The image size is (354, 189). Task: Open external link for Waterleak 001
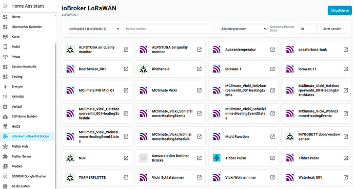(346, 177)
